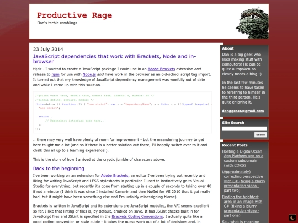Open recent post So.. what is machine

(x=241, y=221)
